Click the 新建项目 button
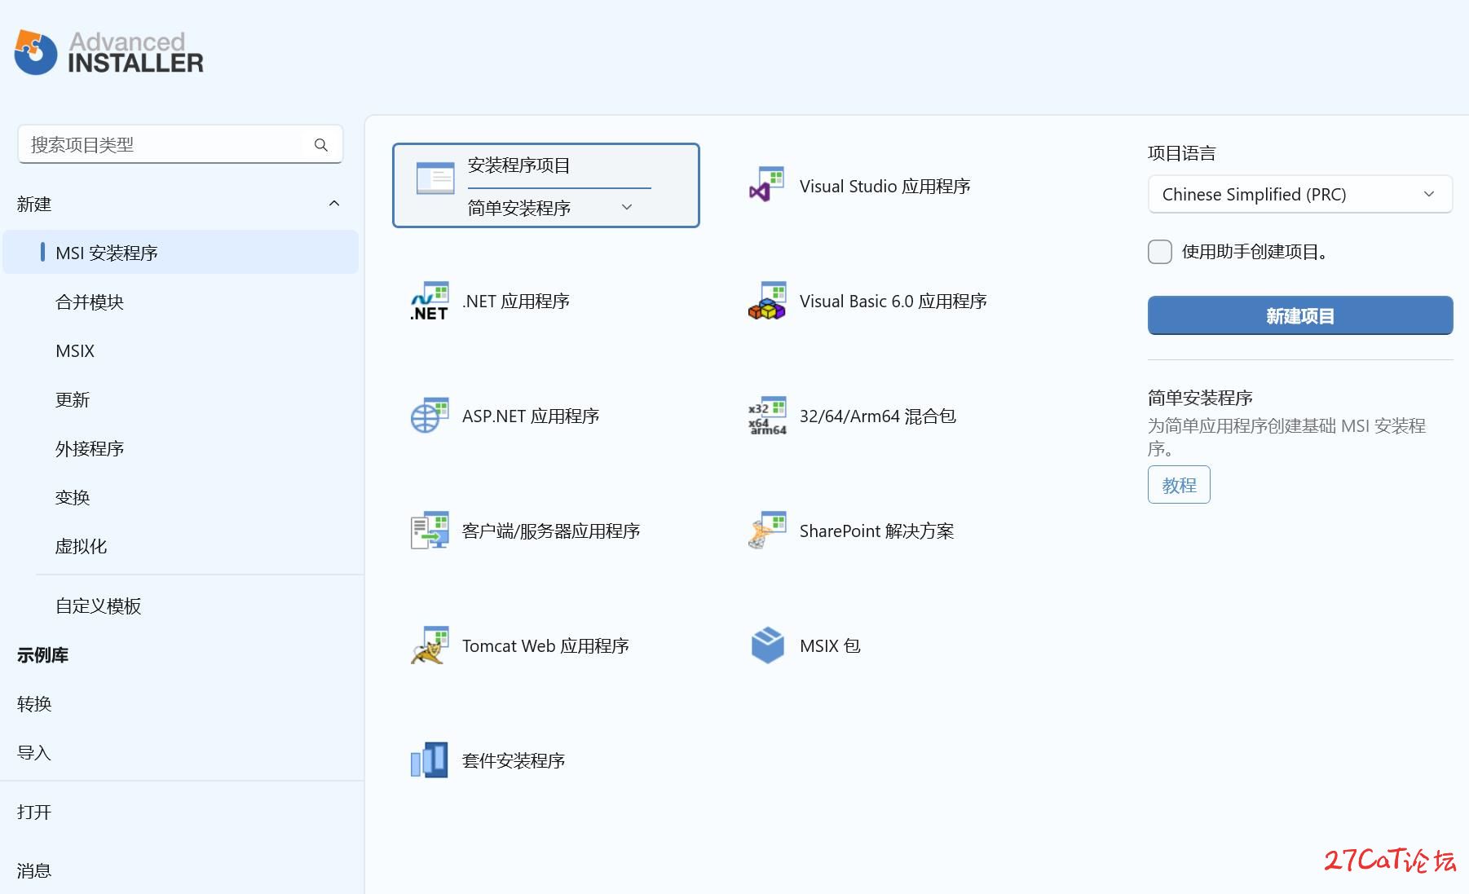This screenshot has width=1469, height=894. point(1300,315)
